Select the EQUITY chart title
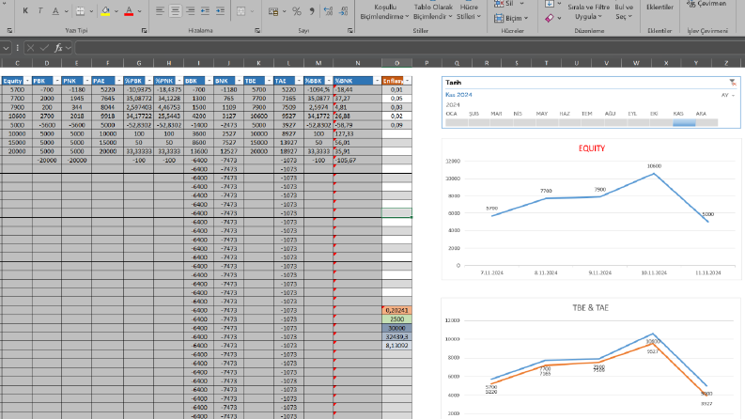Viewport: 745px width, 419px height. [592, 148]
